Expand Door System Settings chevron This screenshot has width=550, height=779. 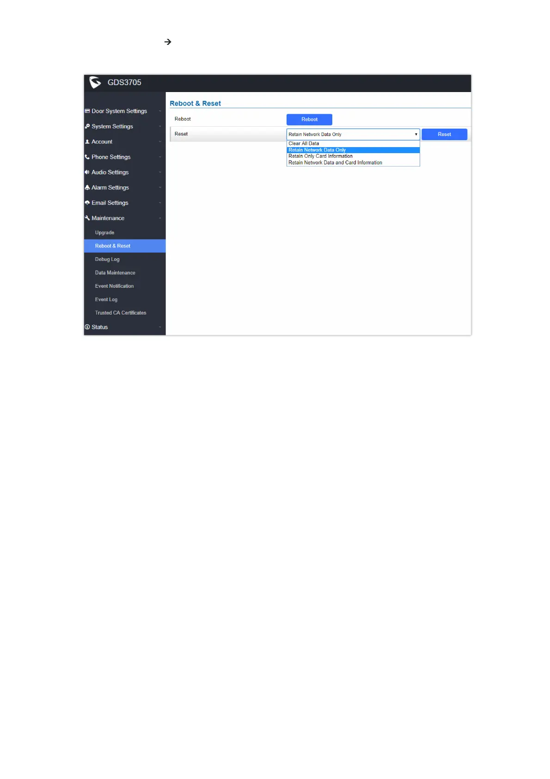[x=160, y=111]
